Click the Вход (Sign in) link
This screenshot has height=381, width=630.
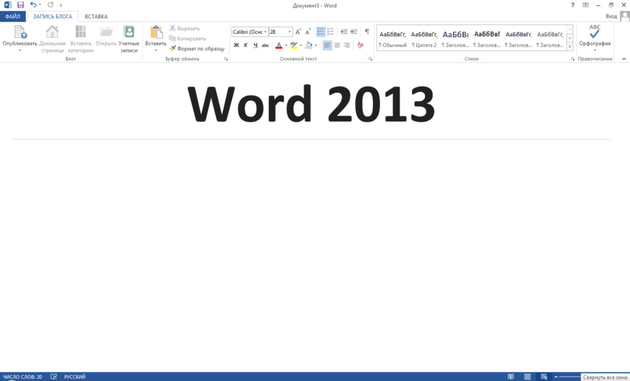tap(611, 16)
